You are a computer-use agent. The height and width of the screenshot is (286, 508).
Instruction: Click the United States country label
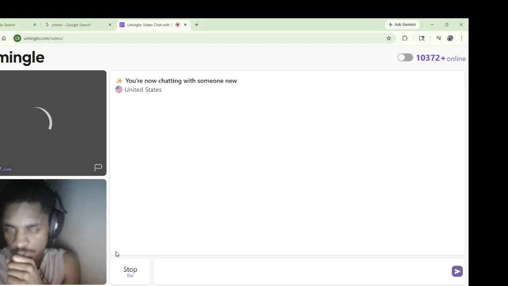143,89
